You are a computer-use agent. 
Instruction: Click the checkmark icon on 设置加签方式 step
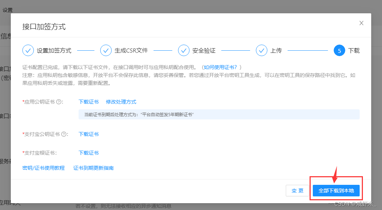[28, 50]
